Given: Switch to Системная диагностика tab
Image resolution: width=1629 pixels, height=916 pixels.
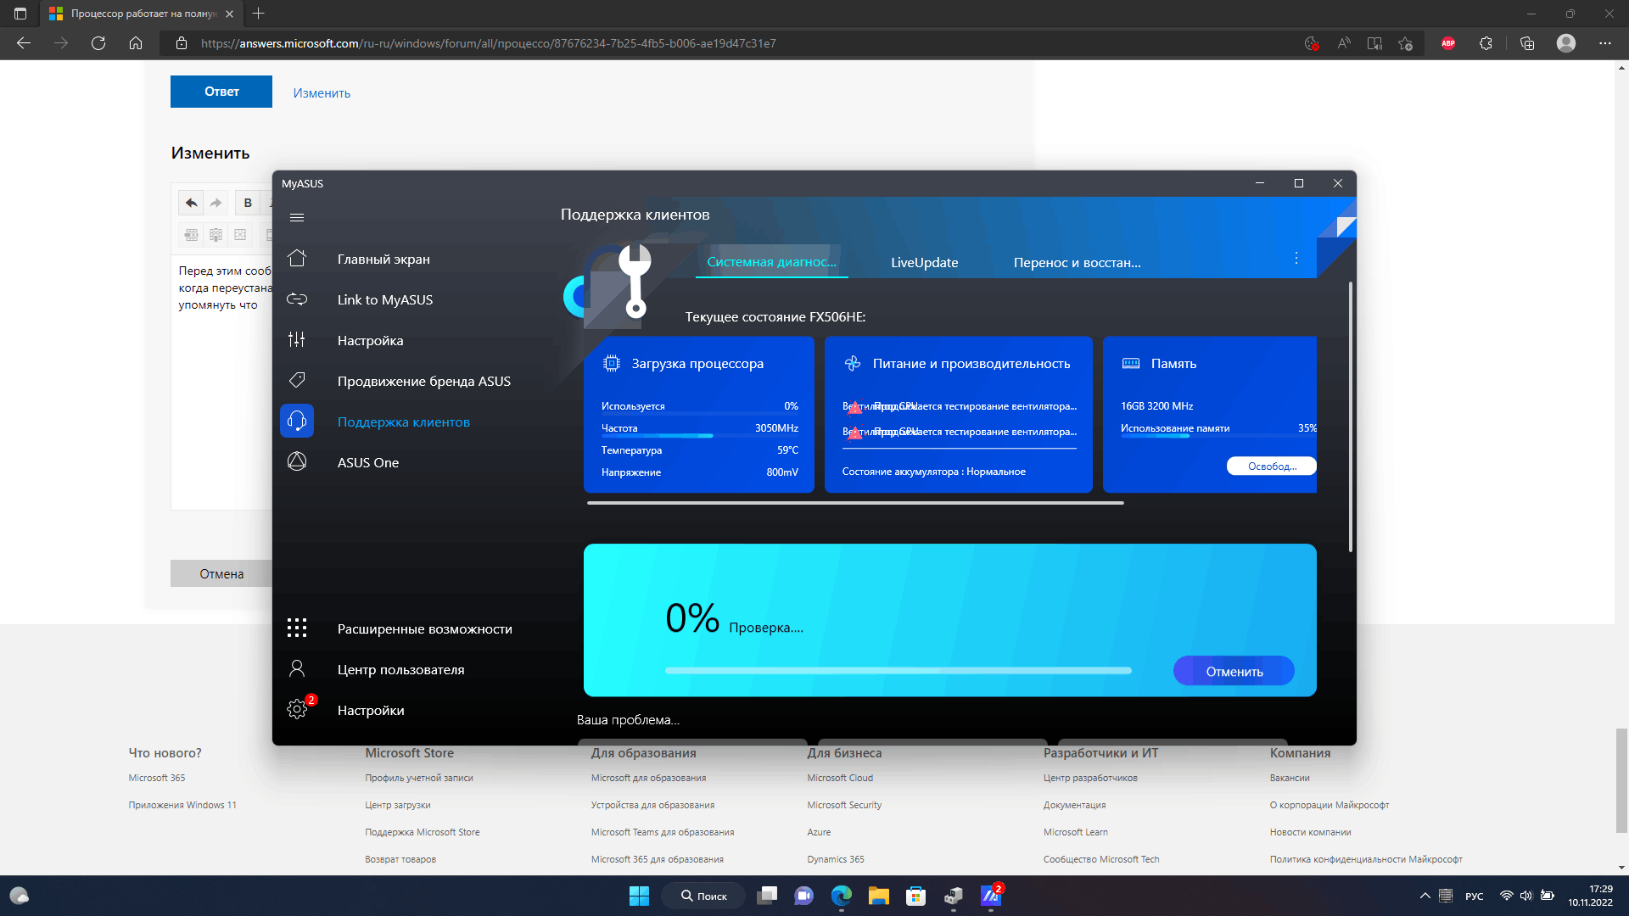Looking at the screenshot, I should 771,262.
